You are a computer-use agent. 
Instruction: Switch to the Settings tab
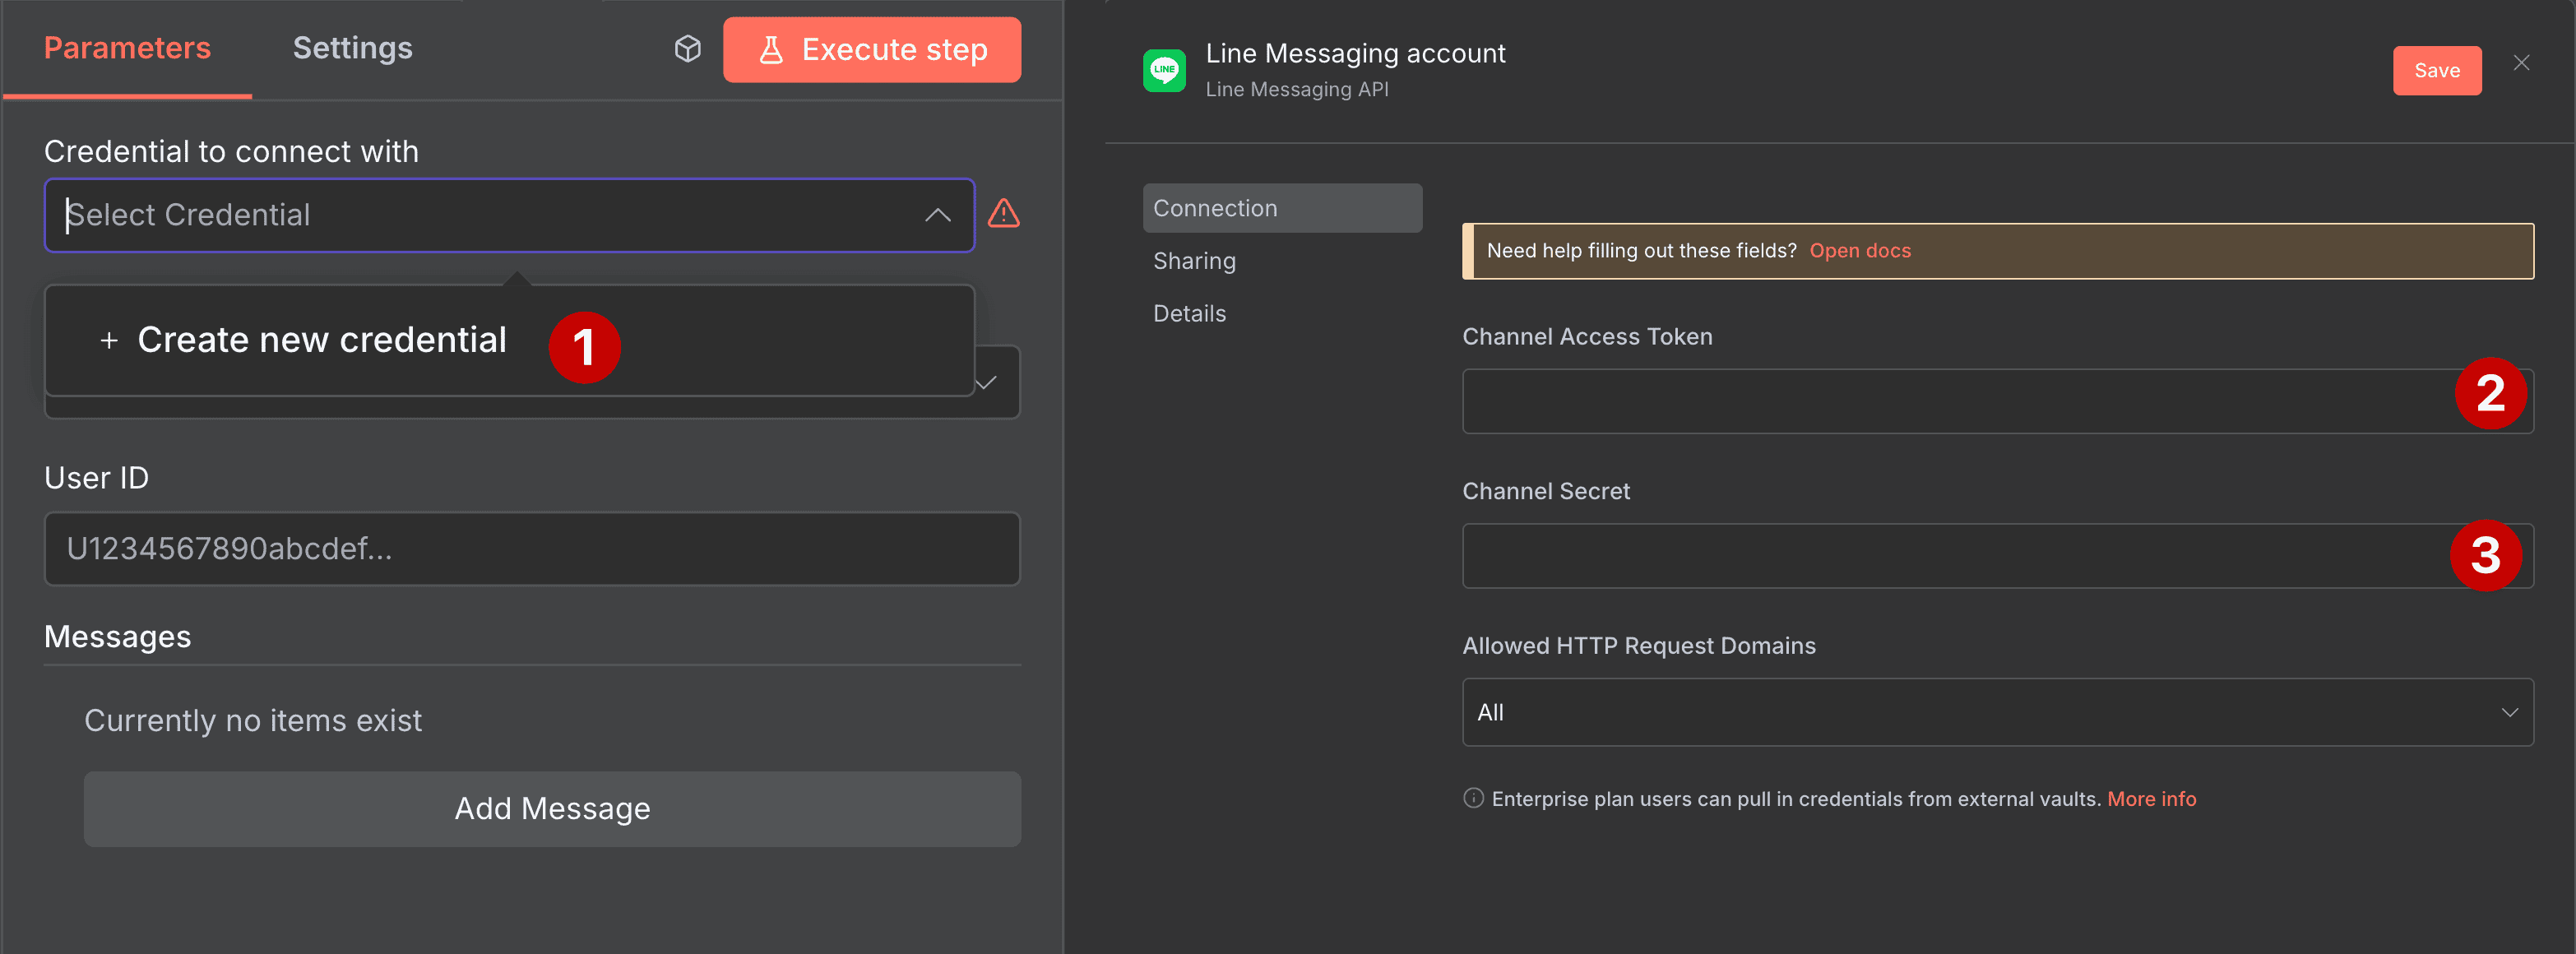[x=352, y=47]
